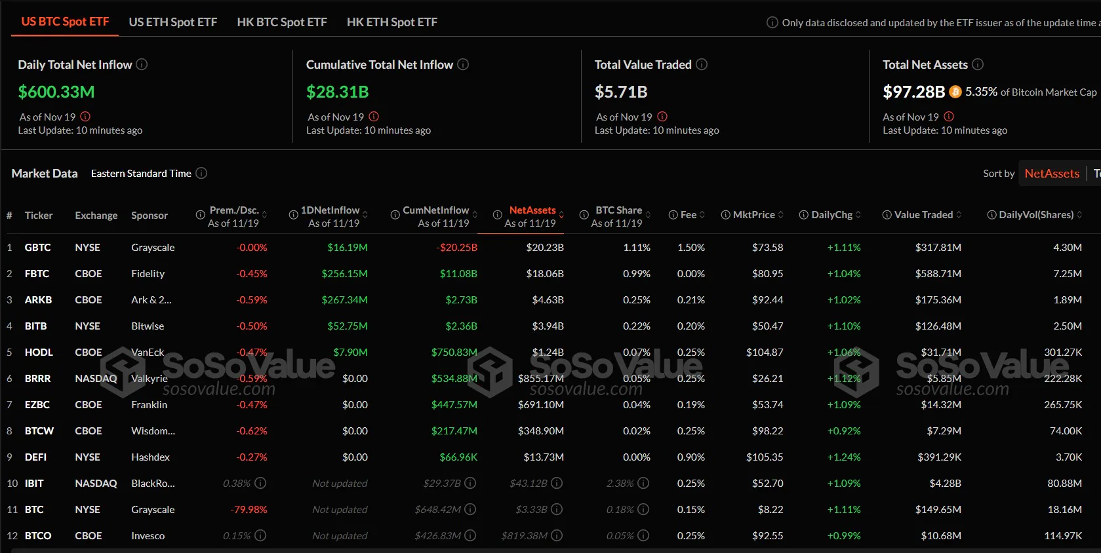The height and width of the screenshot is (553, 1101).
Task: Open info icon beside Cumulative Total Net Inflow
Action: 463,64
